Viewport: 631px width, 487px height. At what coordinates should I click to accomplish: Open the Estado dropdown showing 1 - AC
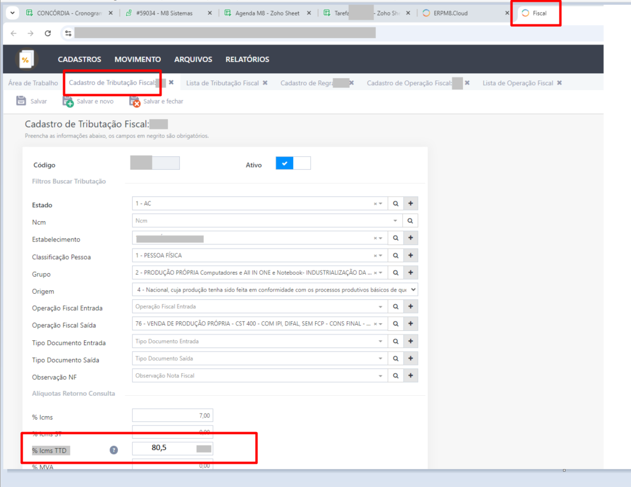coord(260,204)
